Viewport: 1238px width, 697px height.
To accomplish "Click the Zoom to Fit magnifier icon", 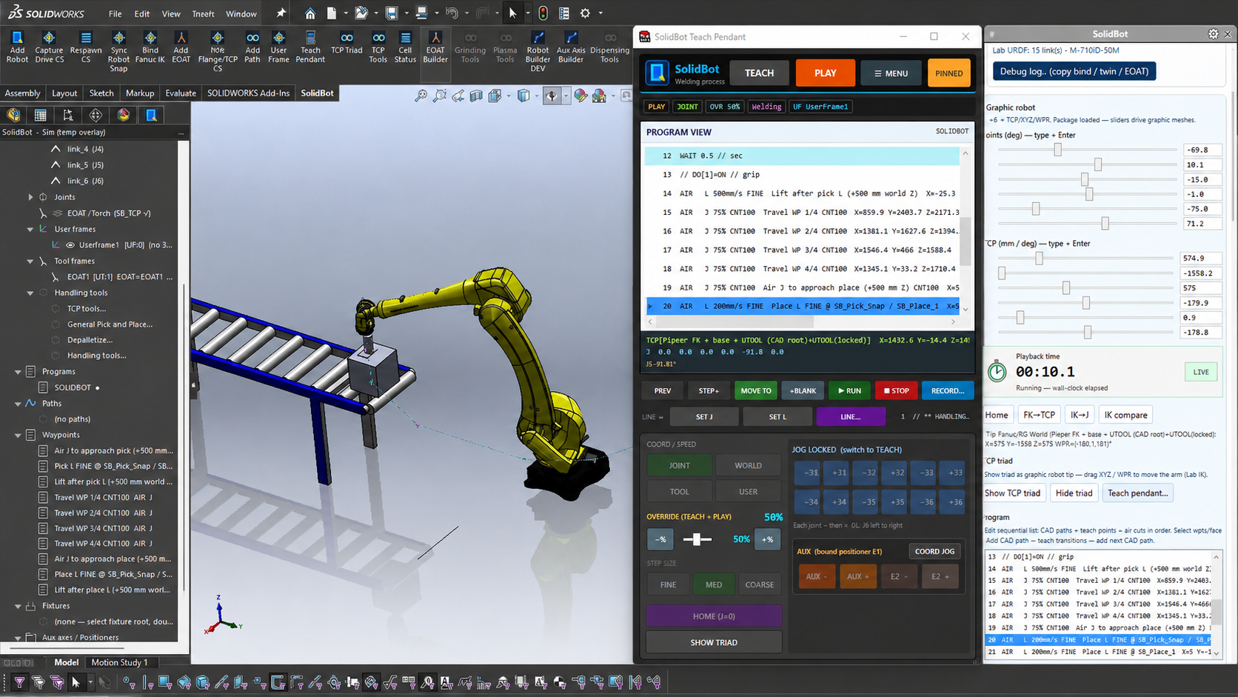I will point(421,96).
